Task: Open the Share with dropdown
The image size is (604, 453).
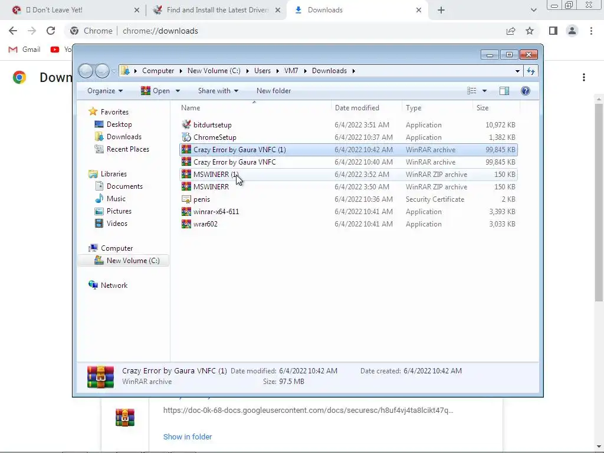Action: [x=218, y=91]
